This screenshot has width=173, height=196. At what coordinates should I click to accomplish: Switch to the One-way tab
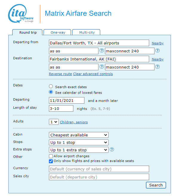click(x=57, y=32)
